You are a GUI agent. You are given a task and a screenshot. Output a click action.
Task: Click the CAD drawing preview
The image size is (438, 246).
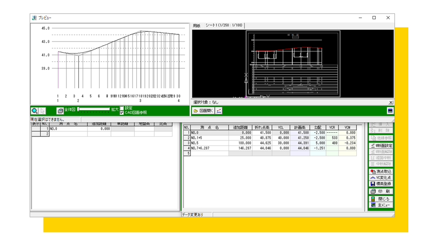(x=293, y=64)
